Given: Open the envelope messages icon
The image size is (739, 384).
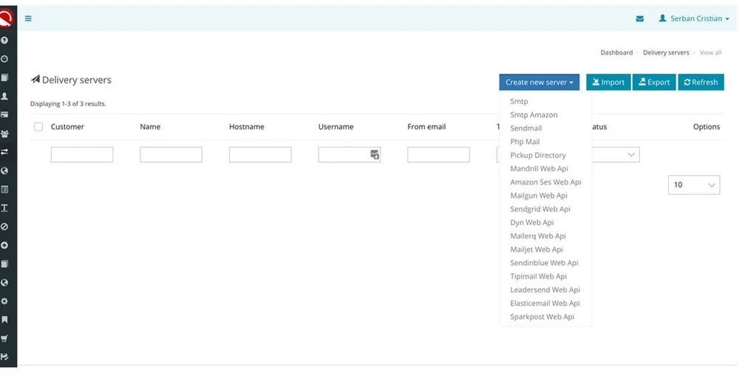Looking at the screenshot, I should coord(639,19).
